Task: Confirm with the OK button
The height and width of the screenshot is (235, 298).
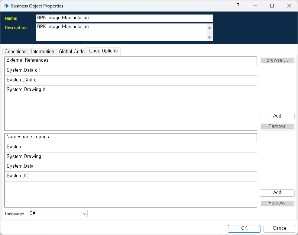Action: 244,228
